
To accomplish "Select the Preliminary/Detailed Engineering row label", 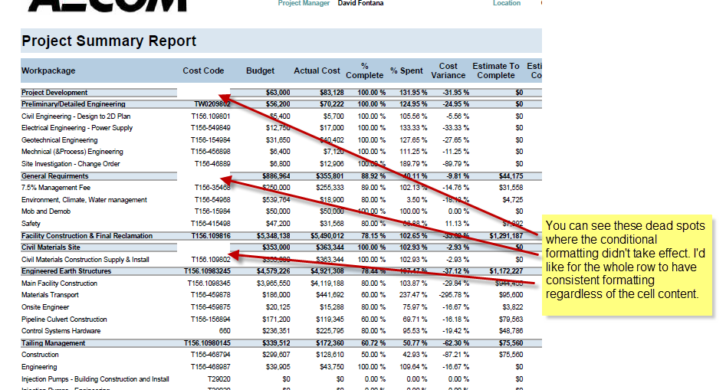I will tap(73, 104).
